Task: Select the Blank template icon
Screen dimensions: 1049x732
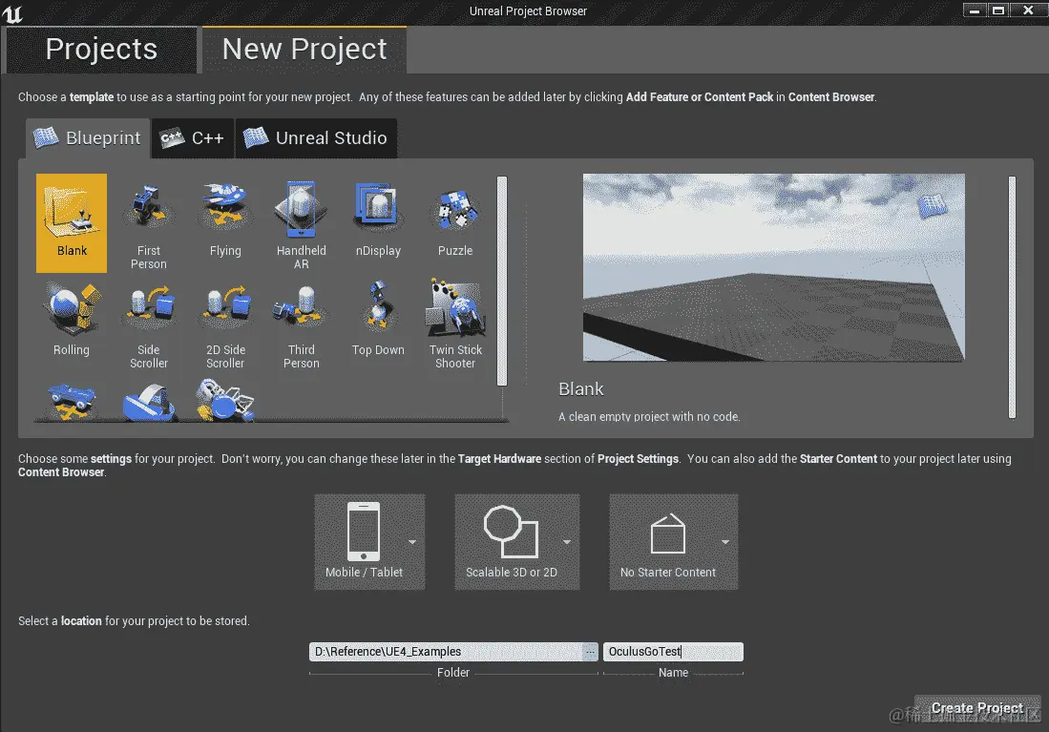Action: (x=72, y=222)
